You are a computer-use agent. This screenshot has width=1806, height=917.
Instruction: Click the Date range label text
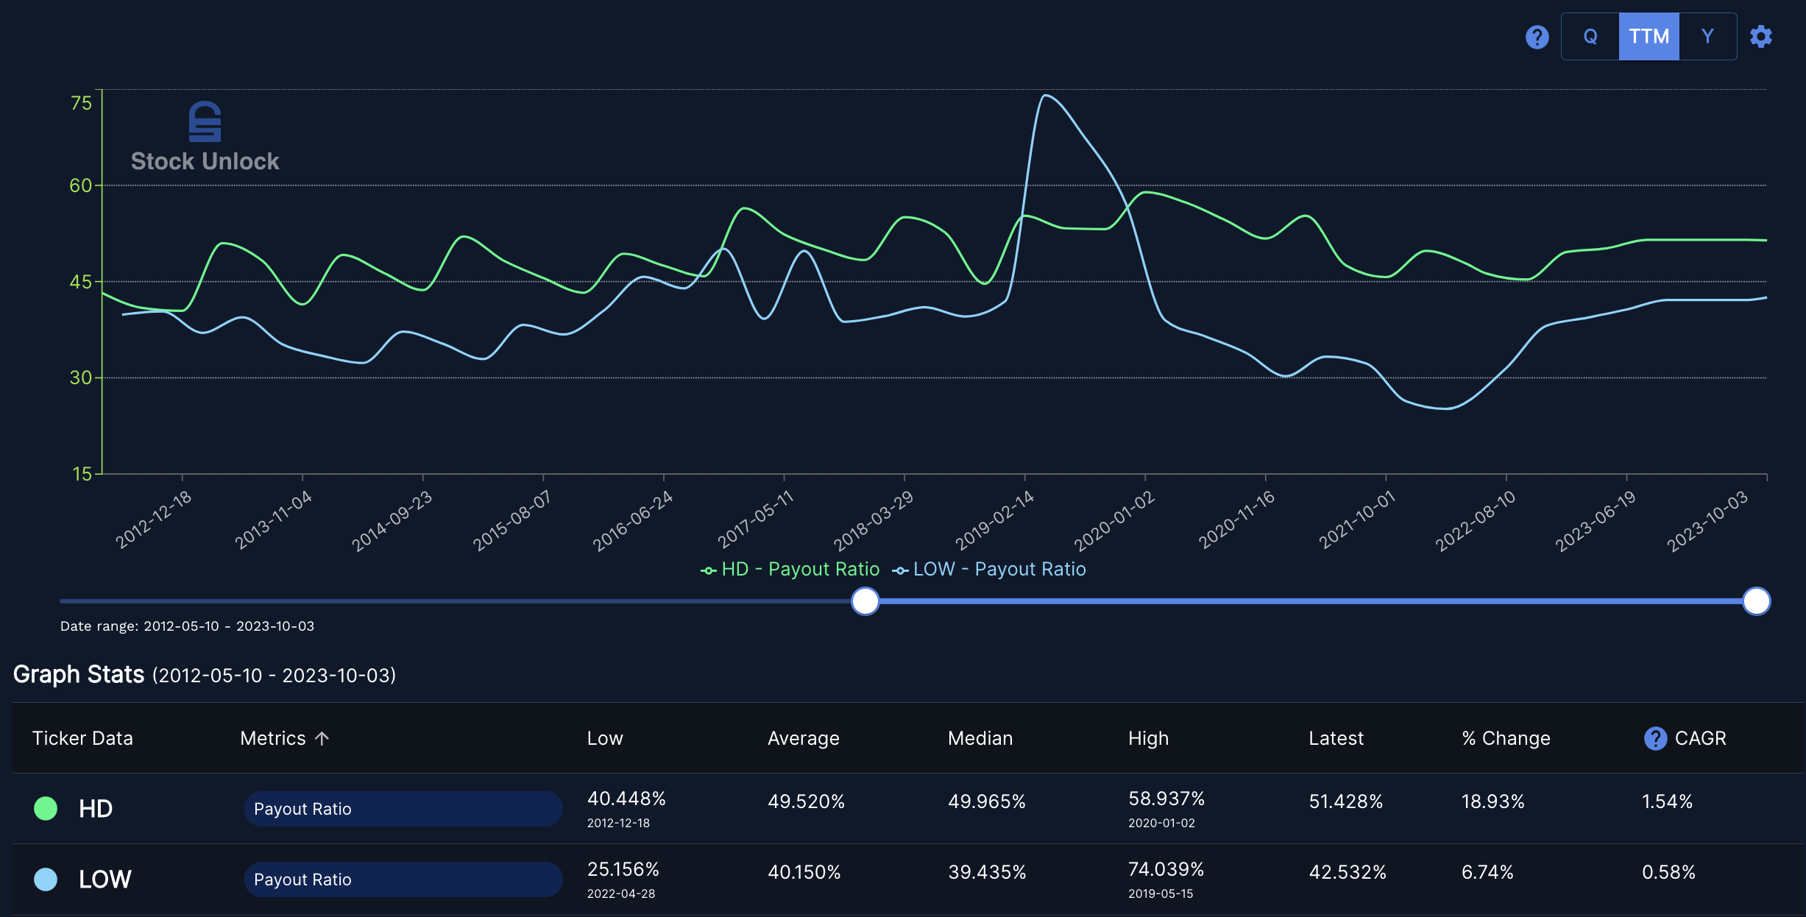click(x=187, y=626)
